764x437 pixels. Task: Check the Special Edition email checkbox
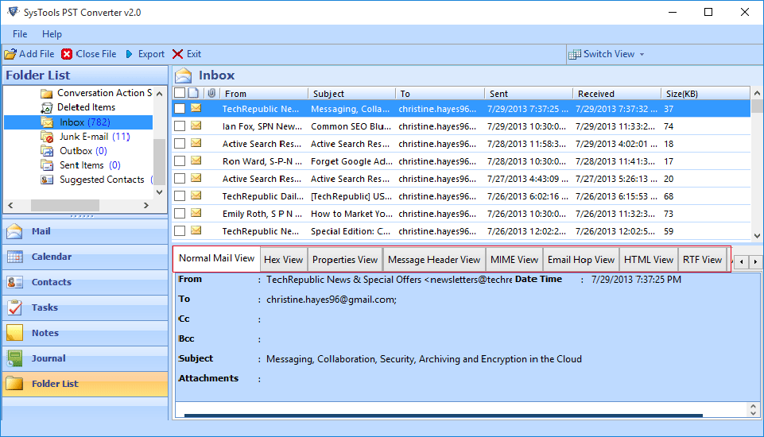click(x=180, y=231)
